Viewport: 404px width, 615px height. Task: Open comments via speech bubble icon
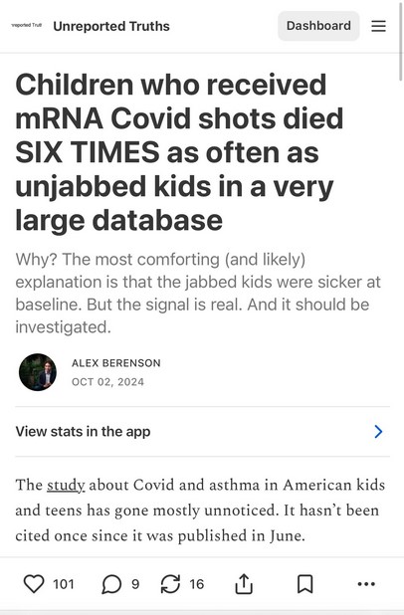(x=111, y=584)
